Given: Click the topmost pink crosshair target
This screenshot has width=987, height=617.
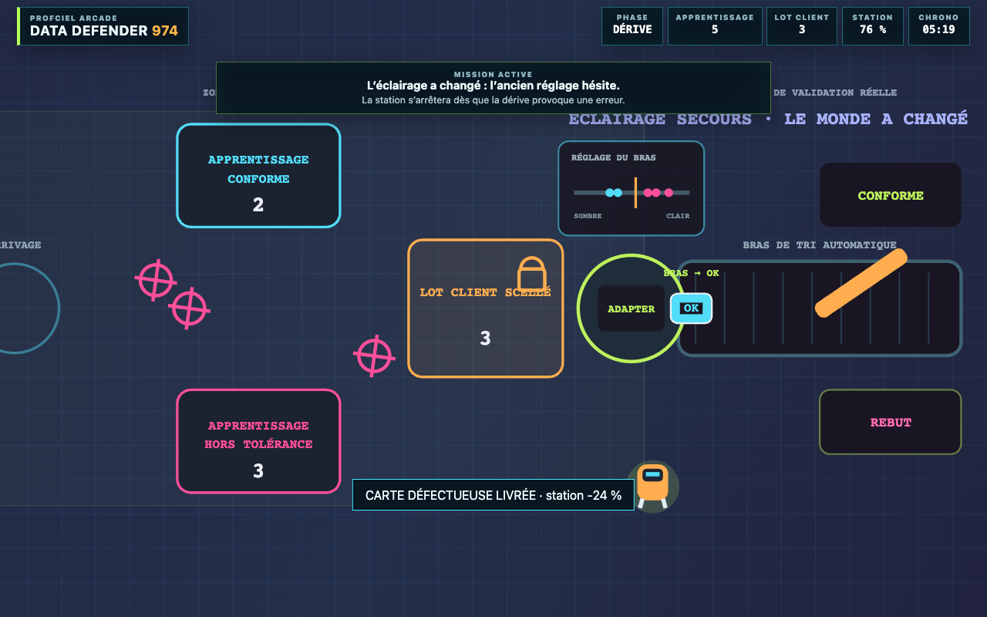Looking at the screenshot, I should [156, 280].
